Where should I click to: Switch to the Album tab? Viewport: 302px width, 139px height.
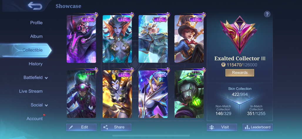click(36, 36)
